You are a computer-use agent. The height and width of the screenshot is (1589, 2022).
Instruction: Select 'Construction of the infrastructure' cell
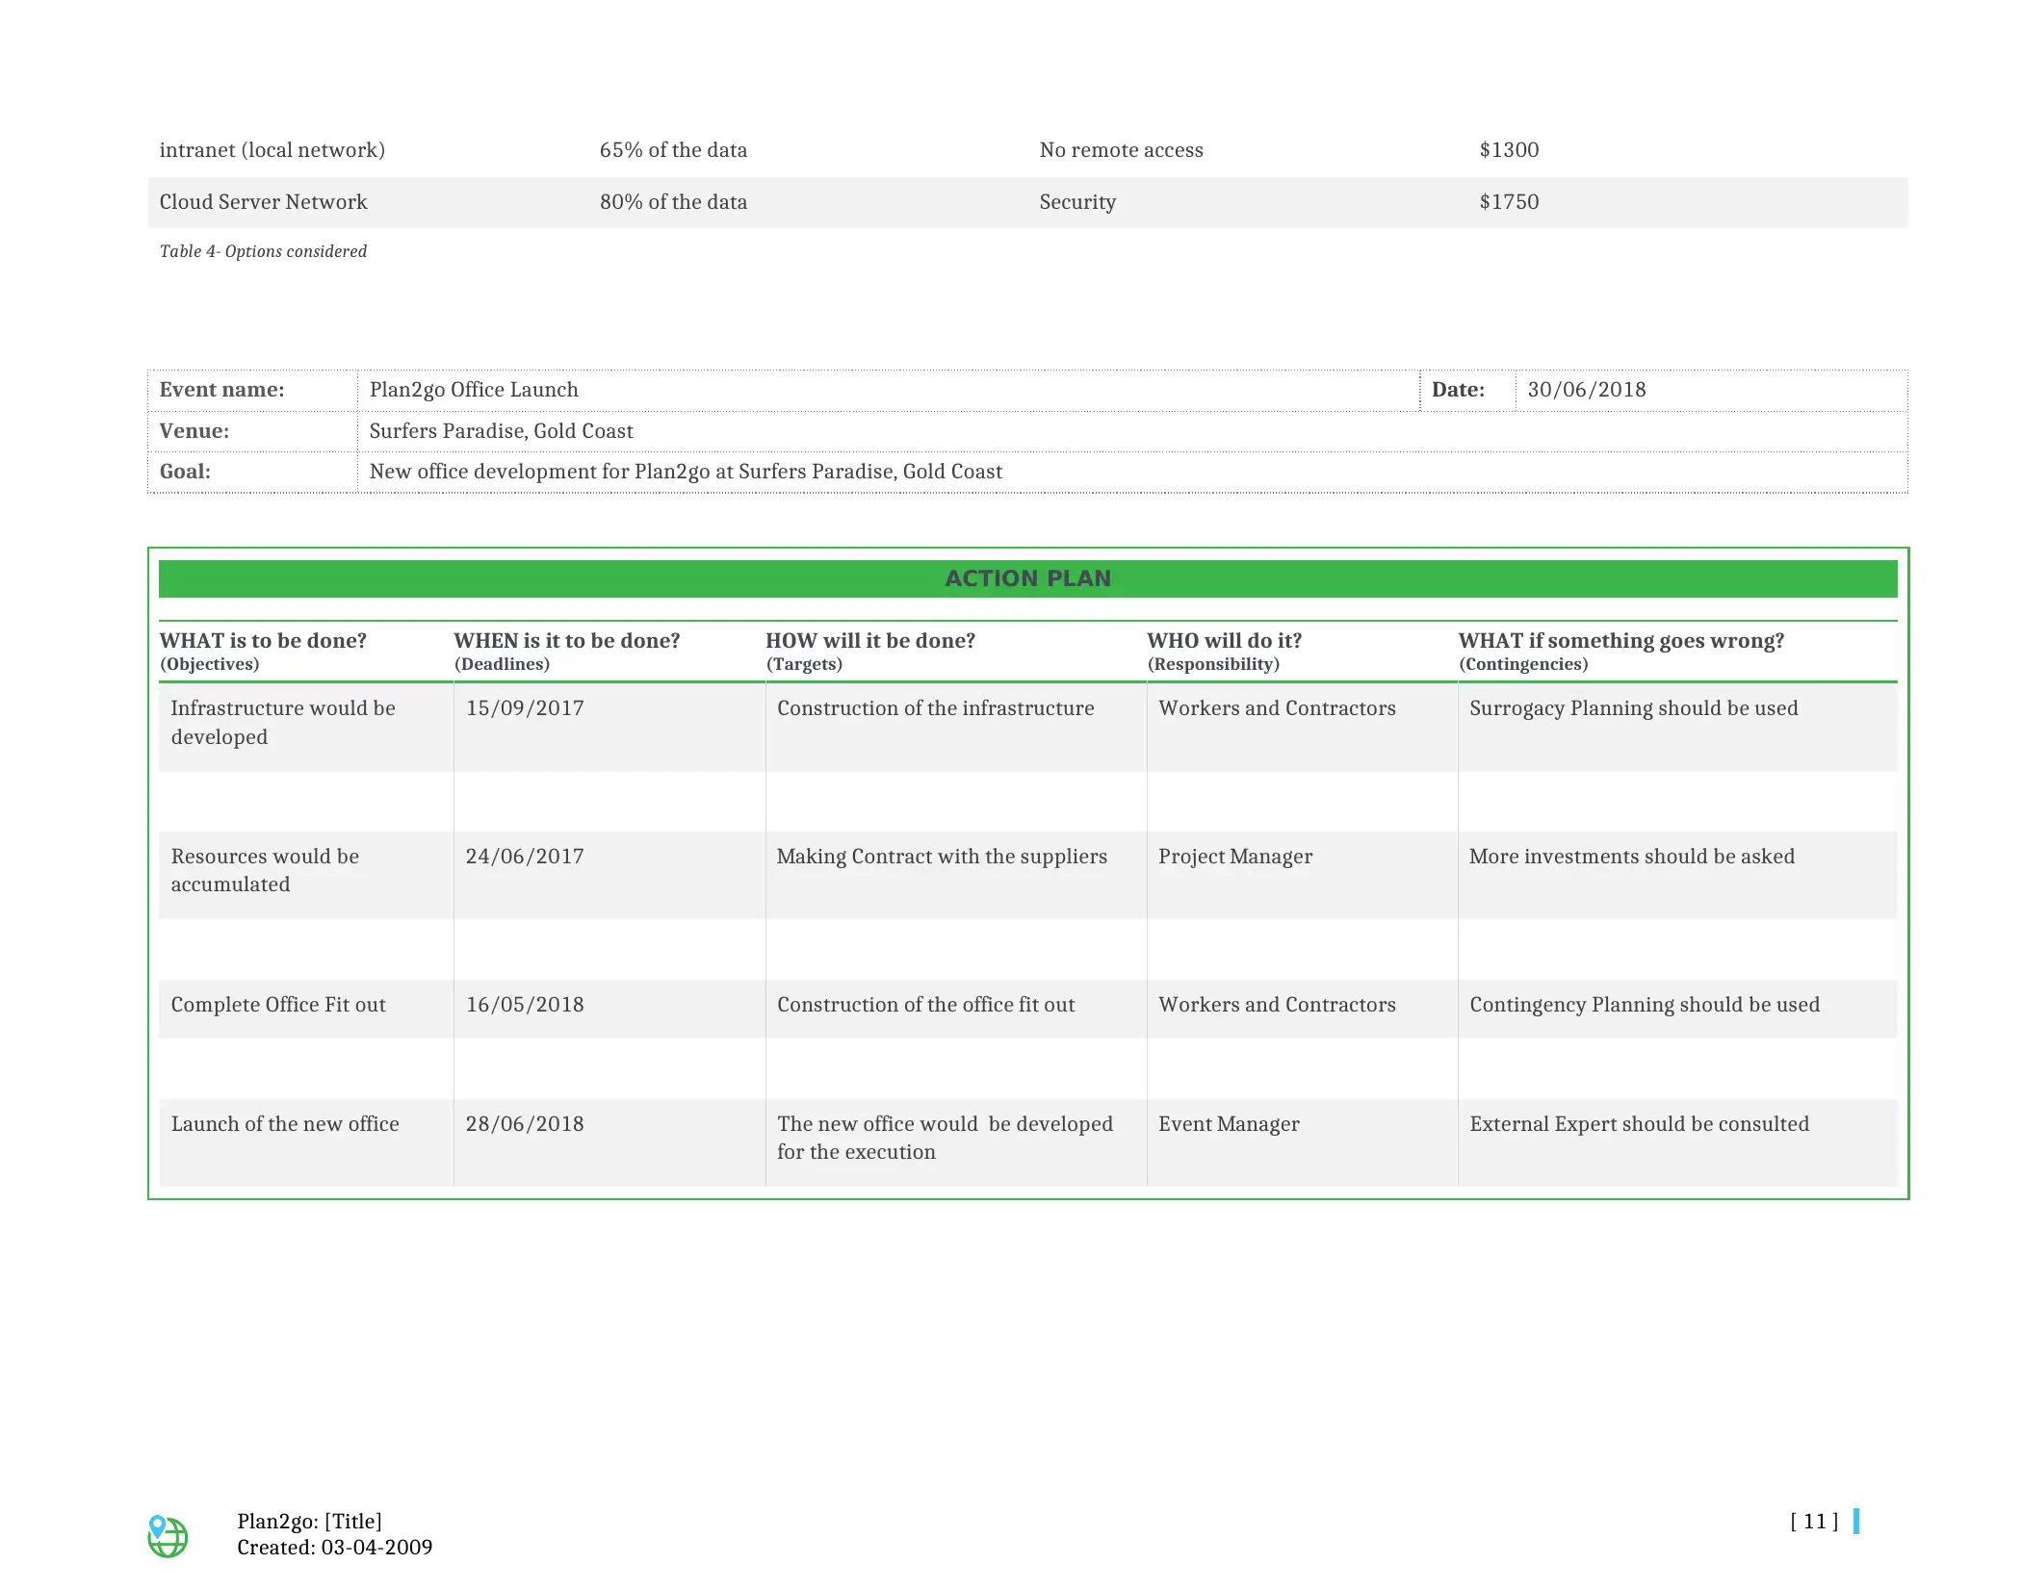(935, 708)
